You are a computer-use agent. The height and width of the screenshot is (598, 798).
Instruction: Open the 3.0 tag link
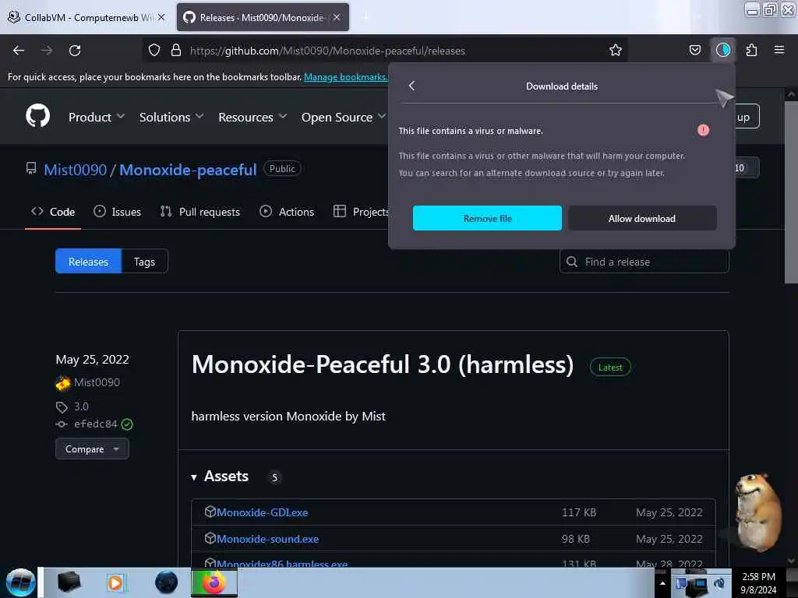81,406
